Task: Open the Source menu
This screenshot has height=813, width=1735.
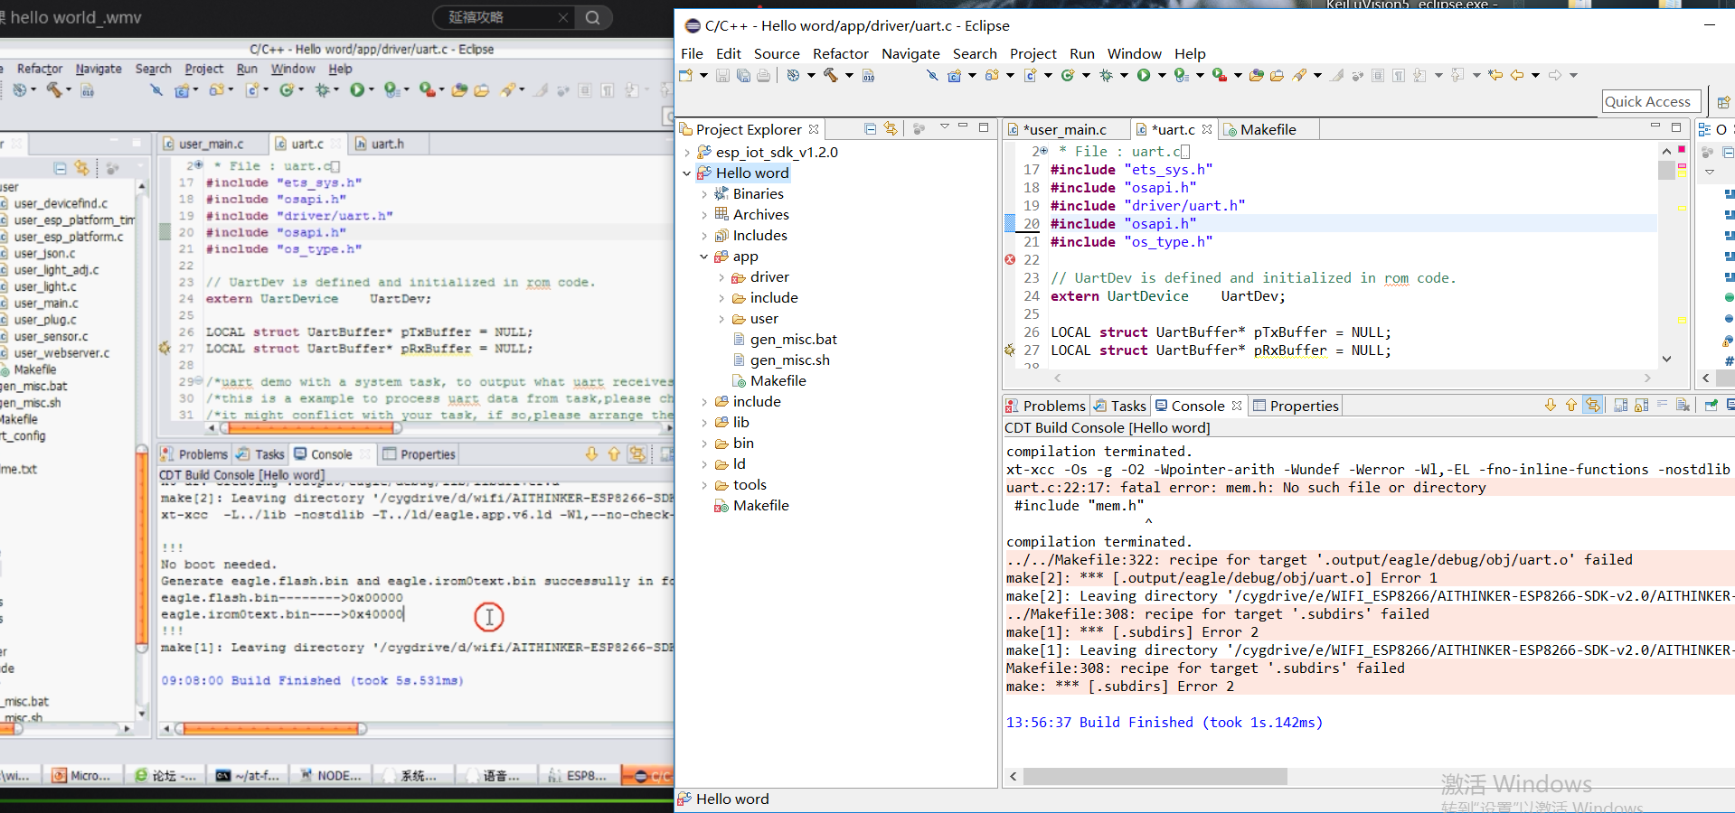Action: (777, 54)
